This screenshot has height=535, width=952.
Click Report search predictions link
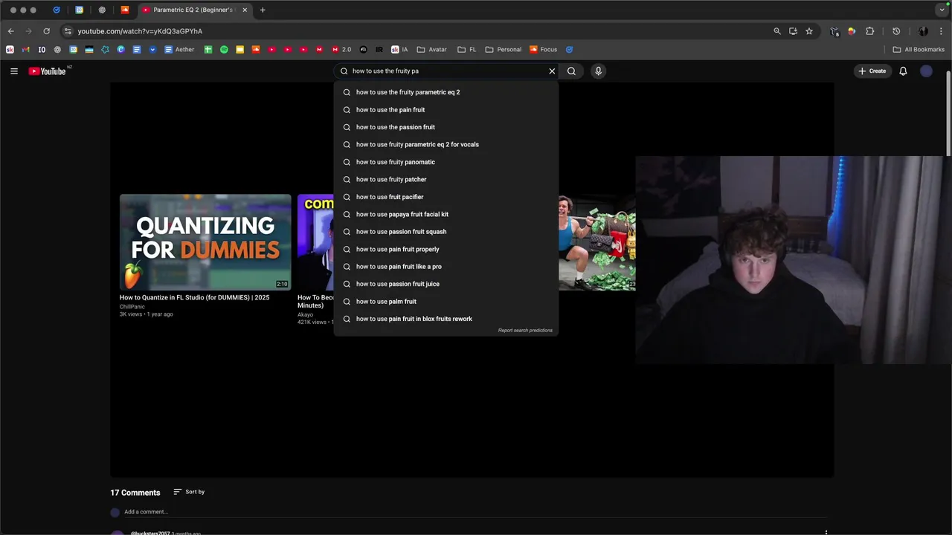coord(525,330)
